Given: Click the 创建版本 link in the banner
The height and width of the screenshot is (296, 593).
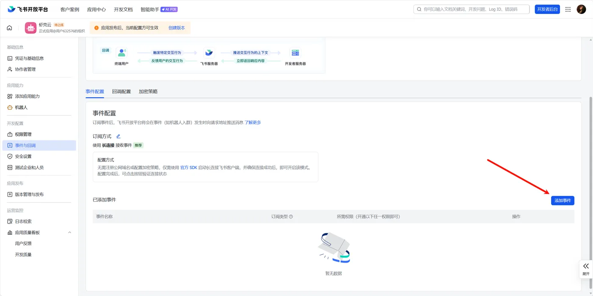Looking at the screenshot, I should (x=177, y=28).
